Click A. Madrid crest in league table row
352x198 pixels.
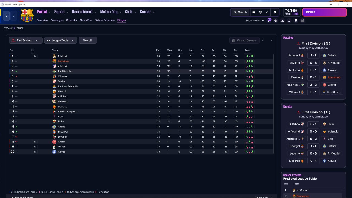point(54,66)
